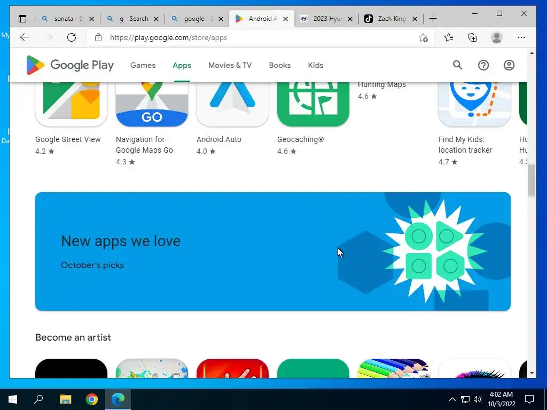Open the network icon in the tray
Image resolution: width=547 pixels, height=410 pixels.
[465, 399]
